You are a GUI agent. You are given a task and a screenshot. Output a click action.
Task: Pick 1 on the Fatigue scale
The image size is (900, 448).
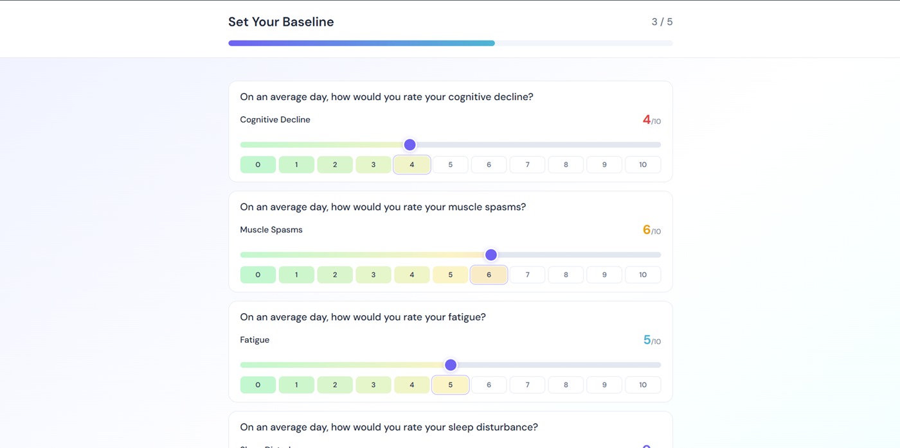coord(296,385)
